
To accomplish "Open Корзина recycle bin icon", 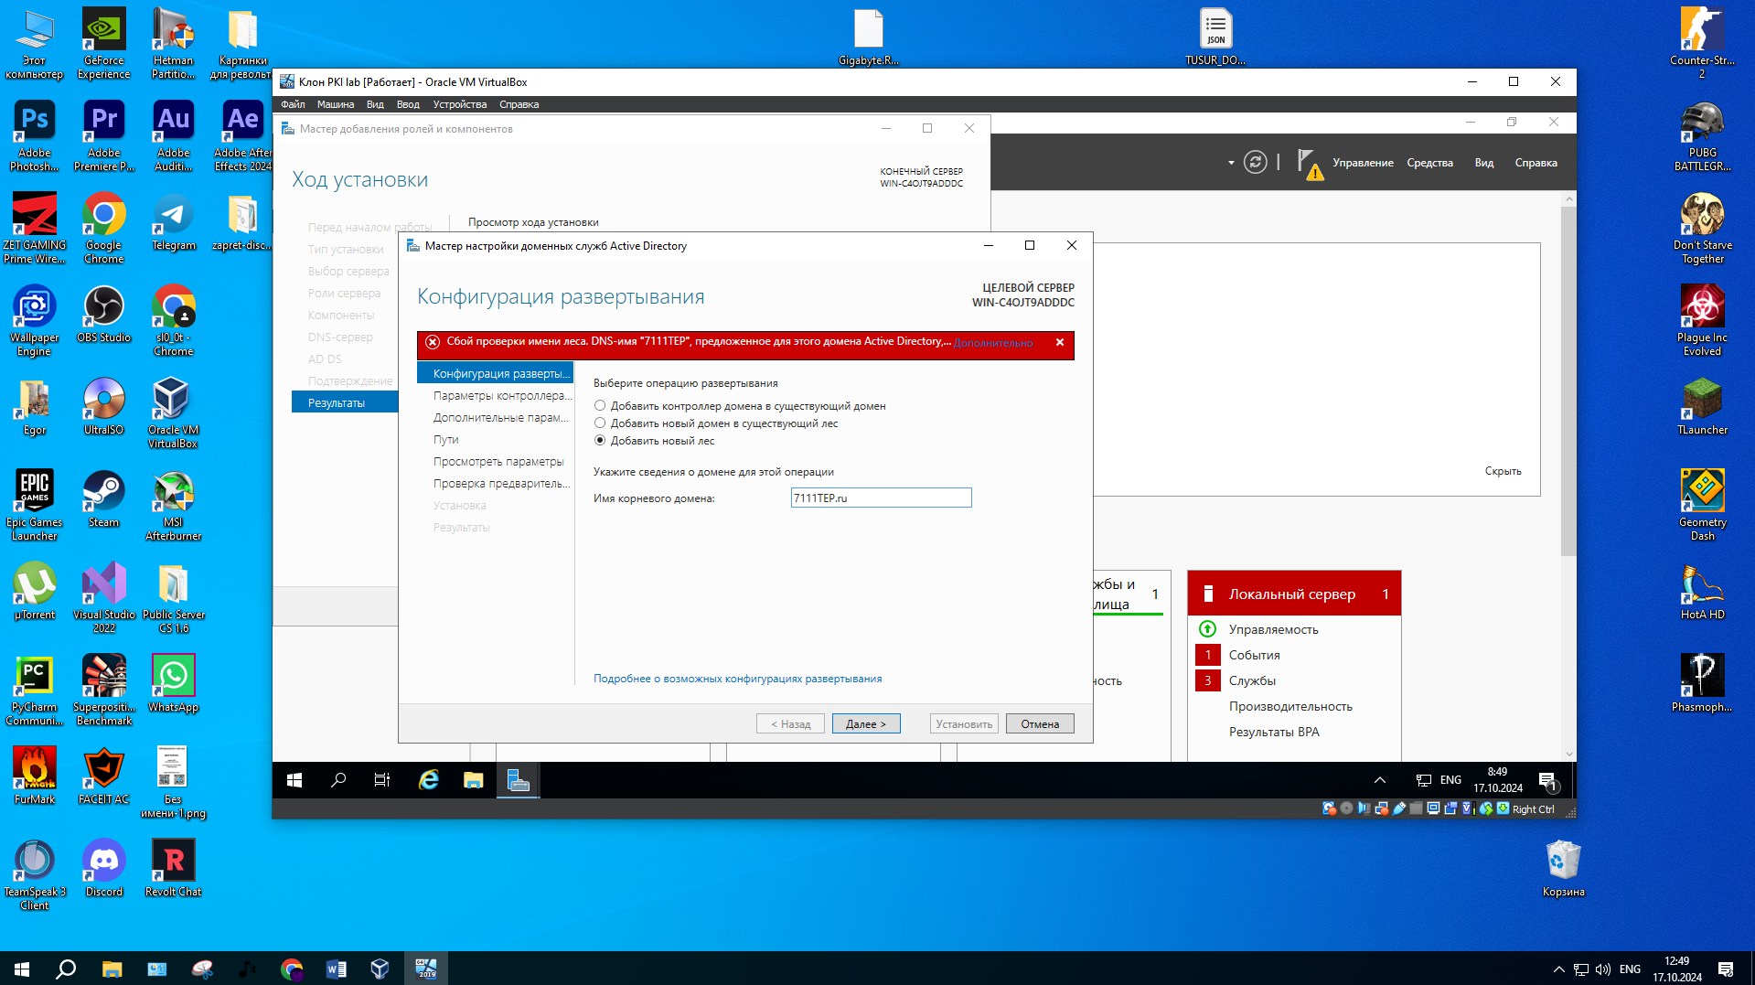I will pyautogui.click(x=1563, y=869).
